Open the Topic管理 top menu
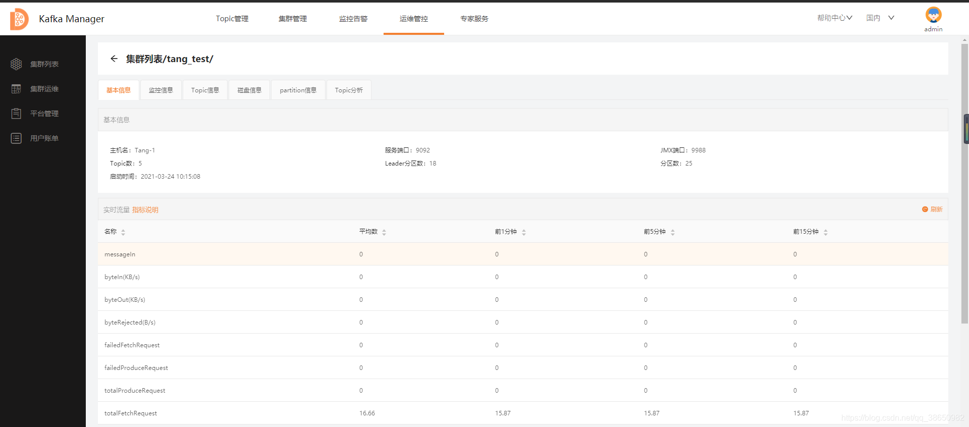Image resolution: width=969 pixels, height=427 pixels. [x=232, y=19]
